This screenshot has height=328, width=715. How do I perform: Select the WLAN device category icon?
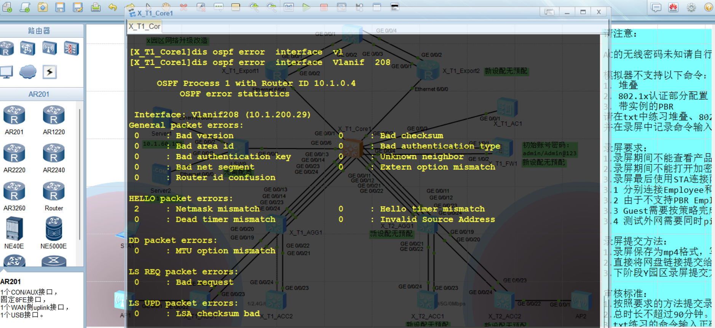[49, 48]
